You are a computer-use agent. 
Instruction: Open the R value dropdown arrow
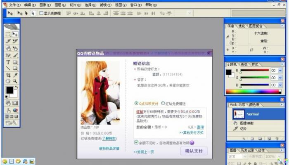(x=280, y=71)
